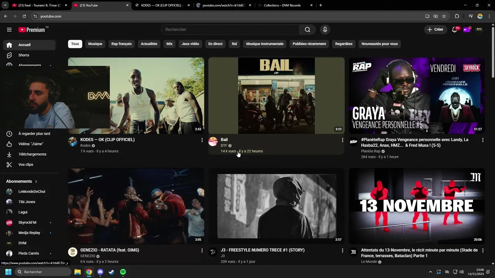Select the 'Jeux vidéo' filter chip
Image resolution: width=495 pixels, height=278 pixels.
(190, 44)
